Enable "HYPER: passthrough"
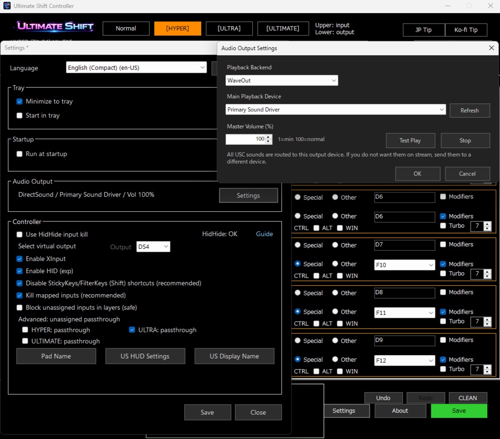The image size is (500, 439). pos(25,330)
